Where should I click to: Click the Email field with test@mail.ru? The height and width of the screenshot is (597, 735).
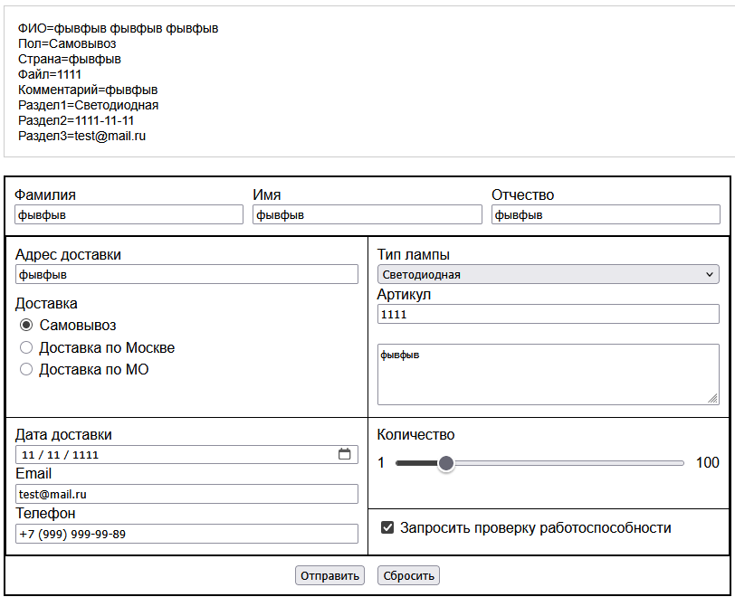(186, 494)
